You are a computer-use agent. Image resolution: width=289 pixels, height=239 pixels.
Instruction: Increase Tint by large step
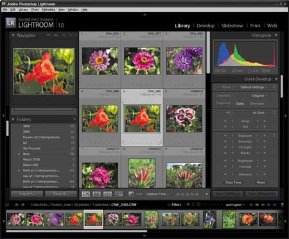point(265,127)
